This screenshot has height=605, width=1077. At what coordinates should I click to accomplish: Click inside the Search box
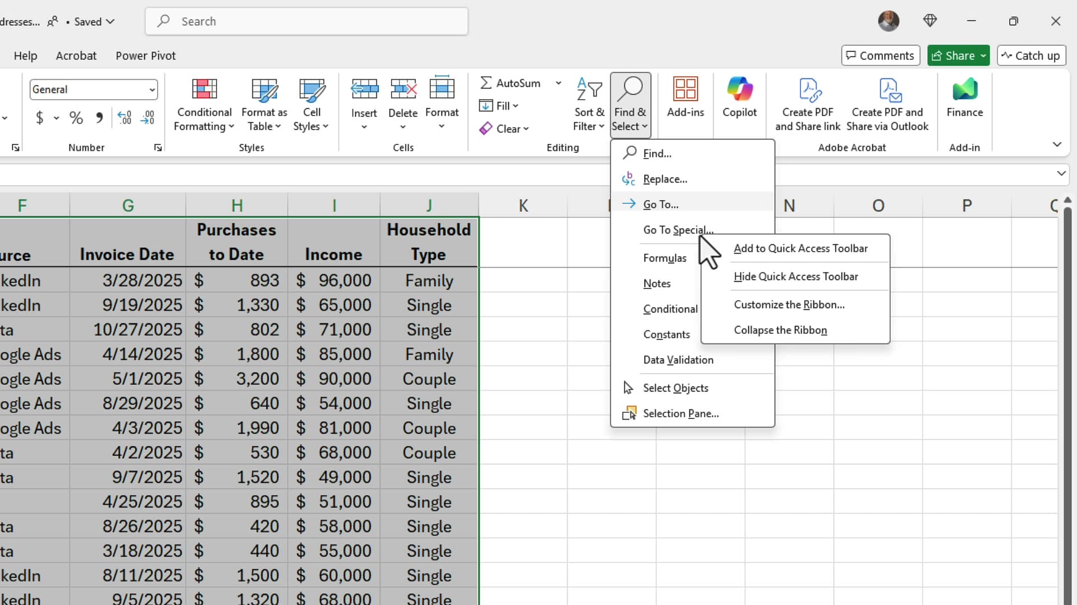click(306, 21)
